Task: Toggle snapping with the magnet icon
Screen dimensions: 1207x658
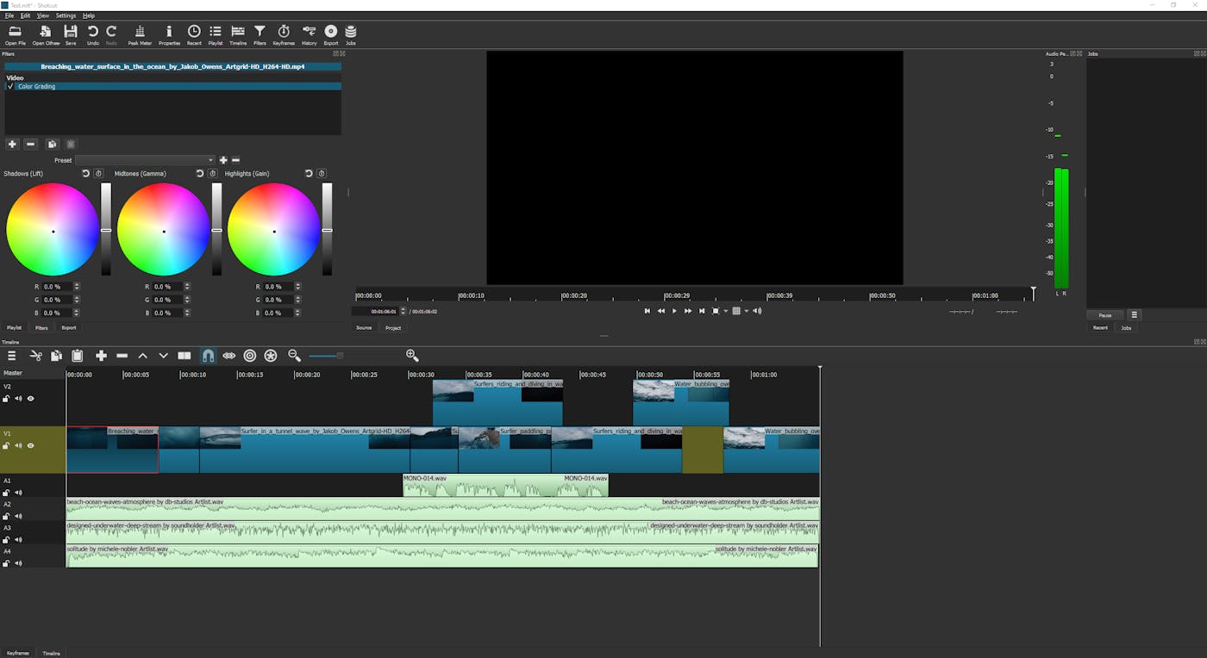Action: pos(208,355)
